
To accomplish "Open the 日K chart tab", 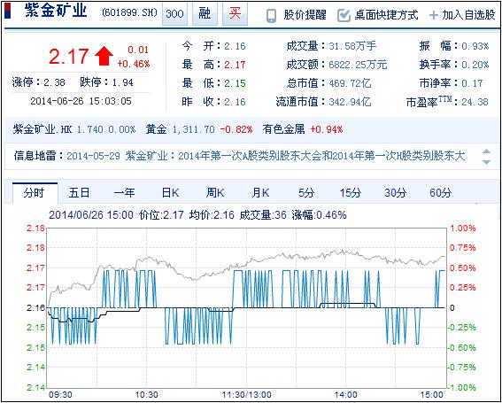I will (x=170, y=193).
